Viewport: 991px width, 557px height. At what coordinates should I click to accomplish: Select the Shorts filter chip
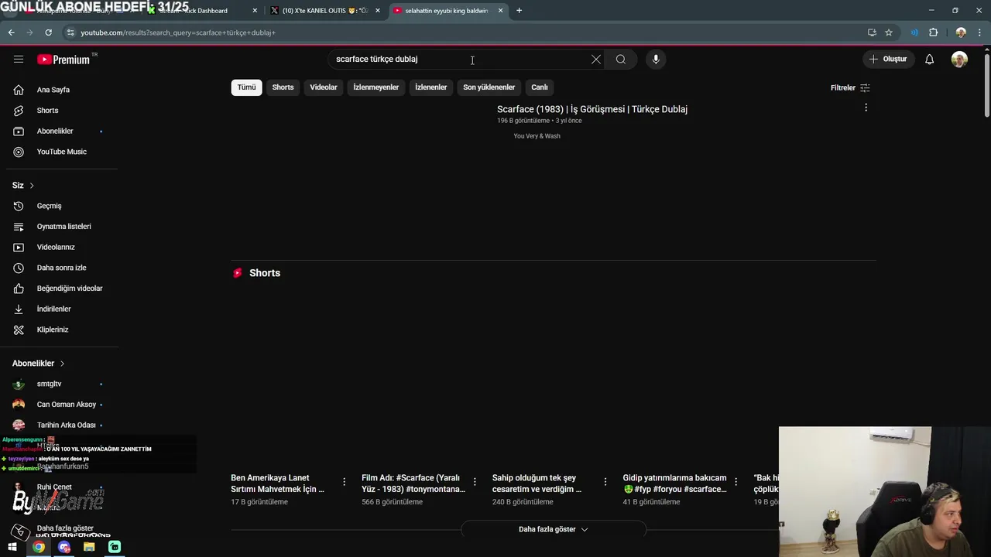(283, 87)
